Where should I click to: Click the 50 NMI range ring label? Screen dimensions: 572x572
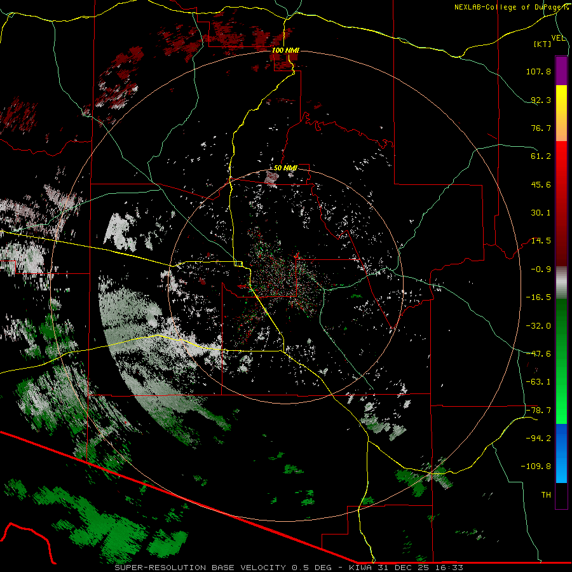tap(285, 168)
